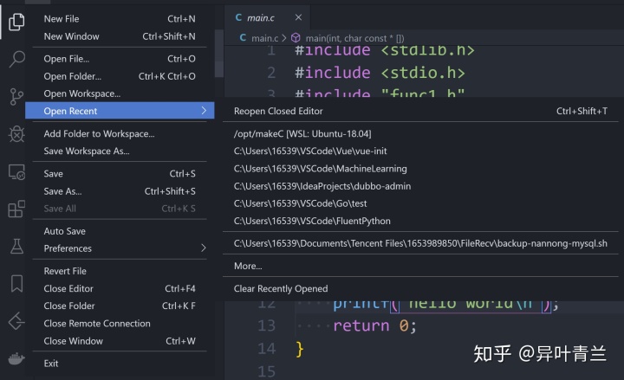The width and height of the screenshot is (624, 380).
Task: Click main.c in the breadcrumb
Action: coord(264,38)
